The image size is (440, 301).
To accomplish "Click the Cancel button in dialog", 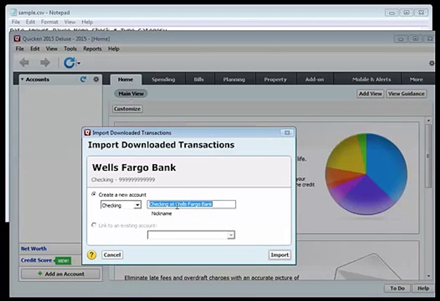I will (x=112, y=255).
